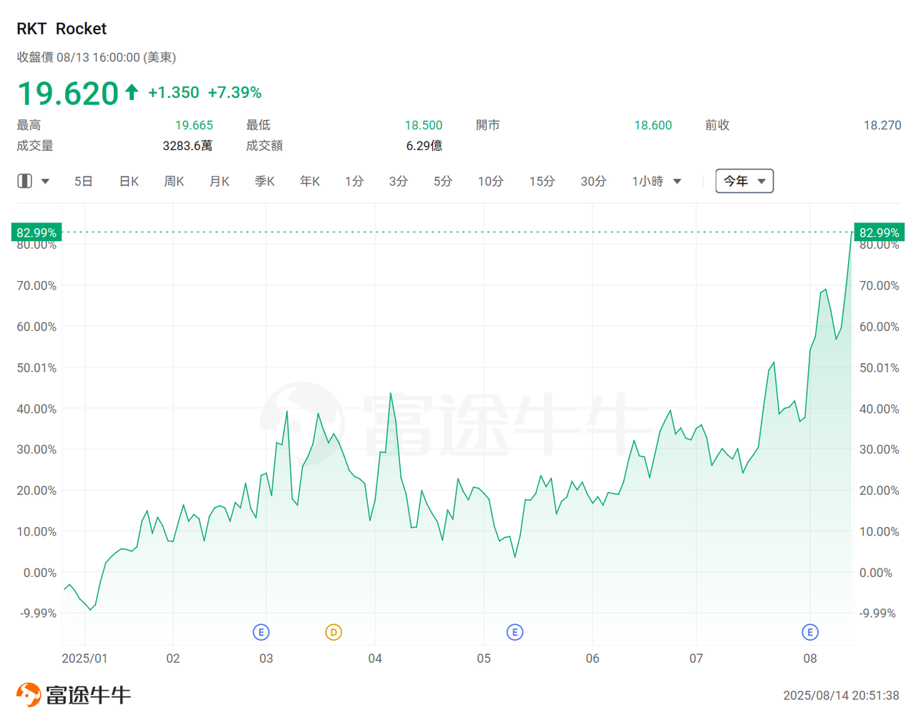The width and height of the screenshot is (916, 723).
Task: Select the 5日 five-day view
Action: 83,181
